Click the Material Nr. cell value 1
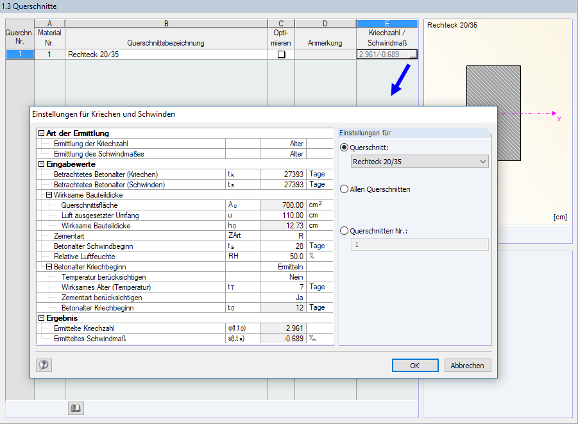Image resolution: width=578 pixels, height=424 pixels. click(x=49, y=55)
